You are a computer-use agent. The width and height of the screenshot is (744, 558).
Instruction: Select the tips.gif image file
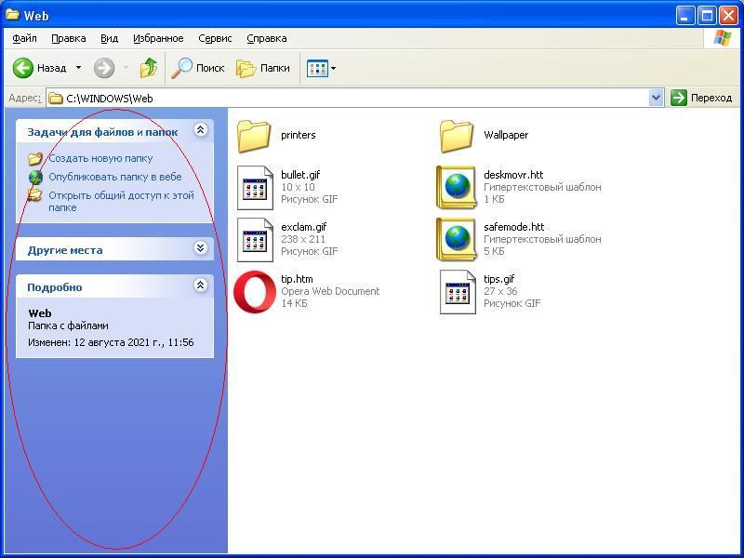458,291
